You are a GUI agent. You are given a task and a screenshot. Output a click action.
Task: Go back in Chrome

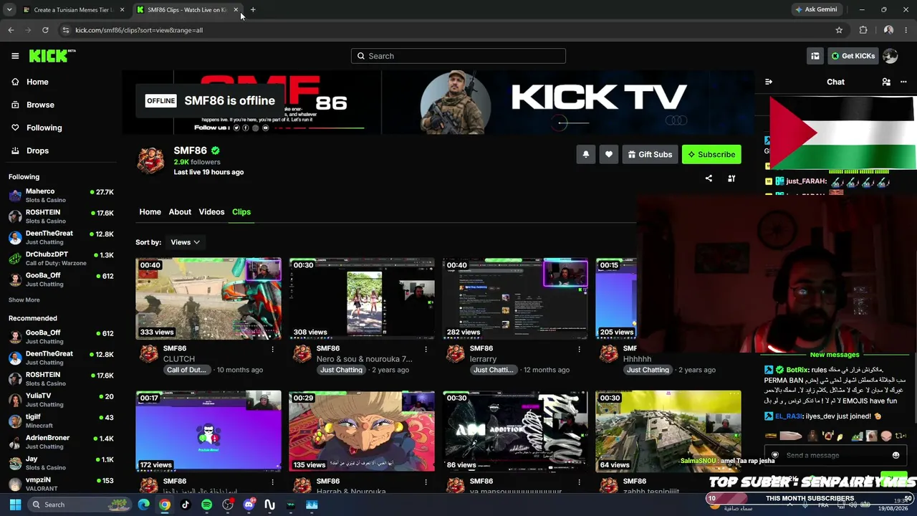pyautogui.click(x=11, y=30)
